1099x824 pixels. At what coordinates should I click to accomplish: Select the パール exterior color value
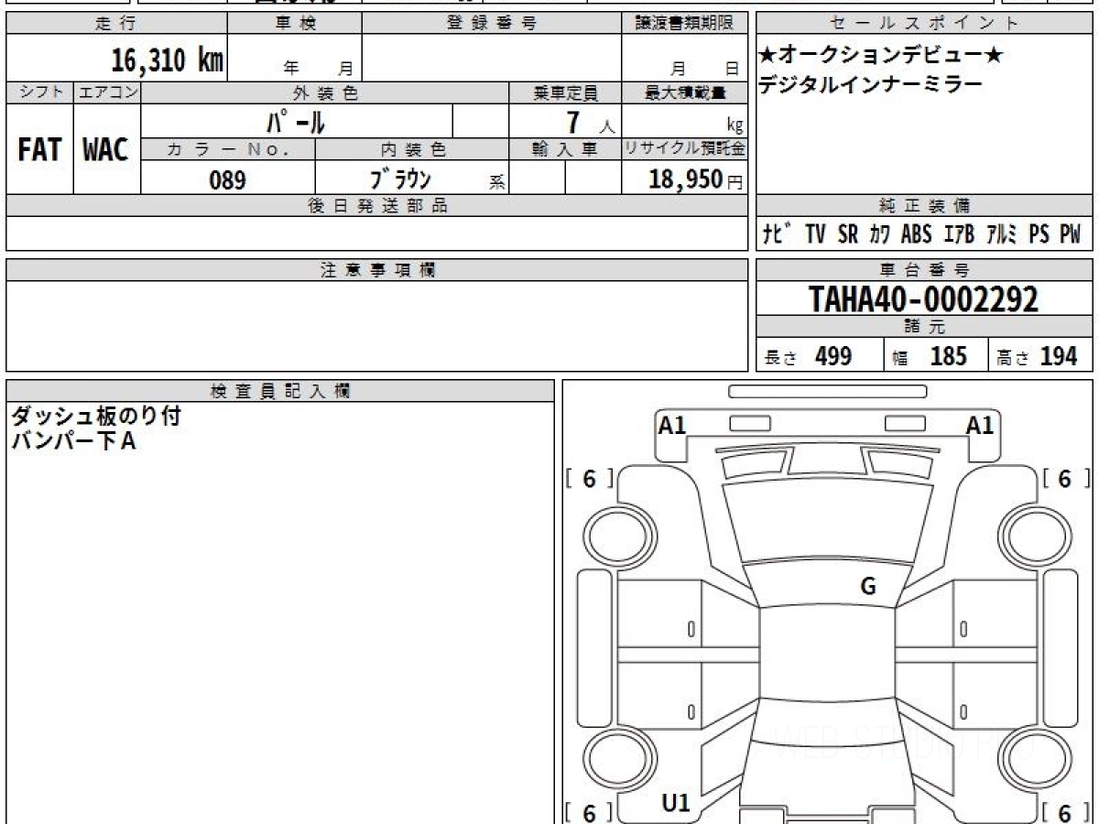(x=295, y=121)
